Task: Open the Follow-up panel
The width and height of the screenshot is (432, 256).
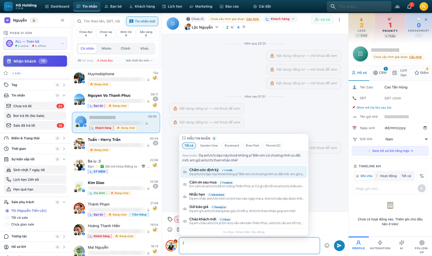Action: (x=422, y=247)
